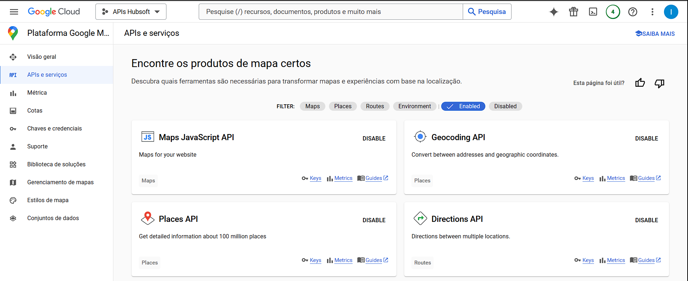The image size is (688, 281).
Task: Open the three-dot settings menu
Action: (x=652, y=12)
